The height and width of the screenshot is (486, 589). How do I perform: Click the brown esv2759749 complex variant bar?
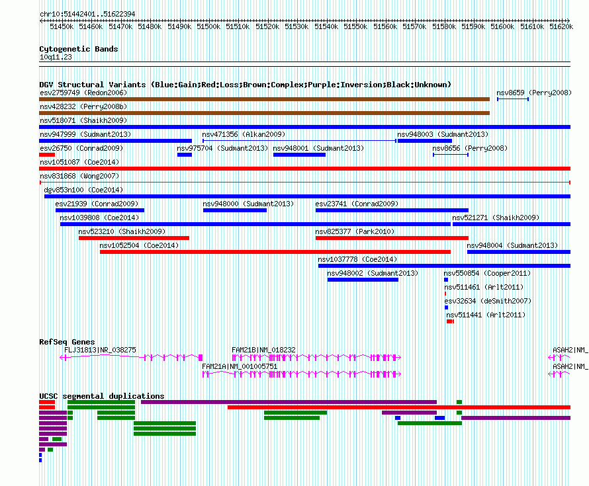click(265, 99)
